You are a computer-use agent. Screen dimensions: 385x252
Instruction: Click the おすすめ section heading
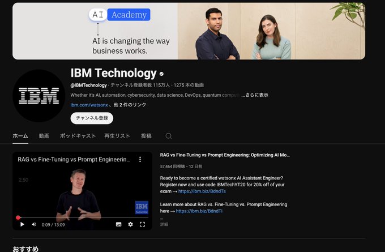[x=25, y=249]
